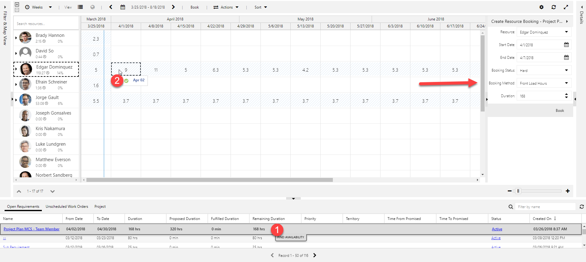Screen dimensions: 586x262
Task: Switch to map globe view
Action: 93,7
